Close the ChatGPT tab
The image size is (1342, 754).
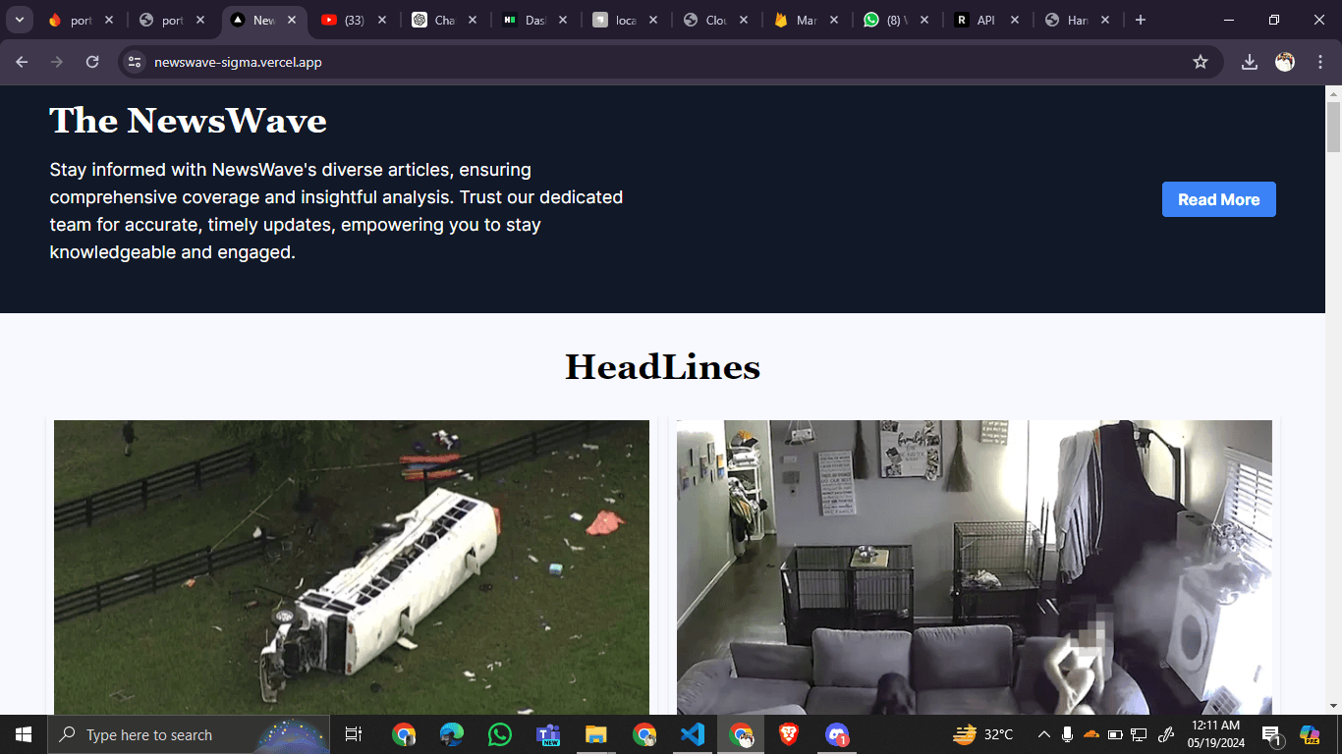pos(473,20)
